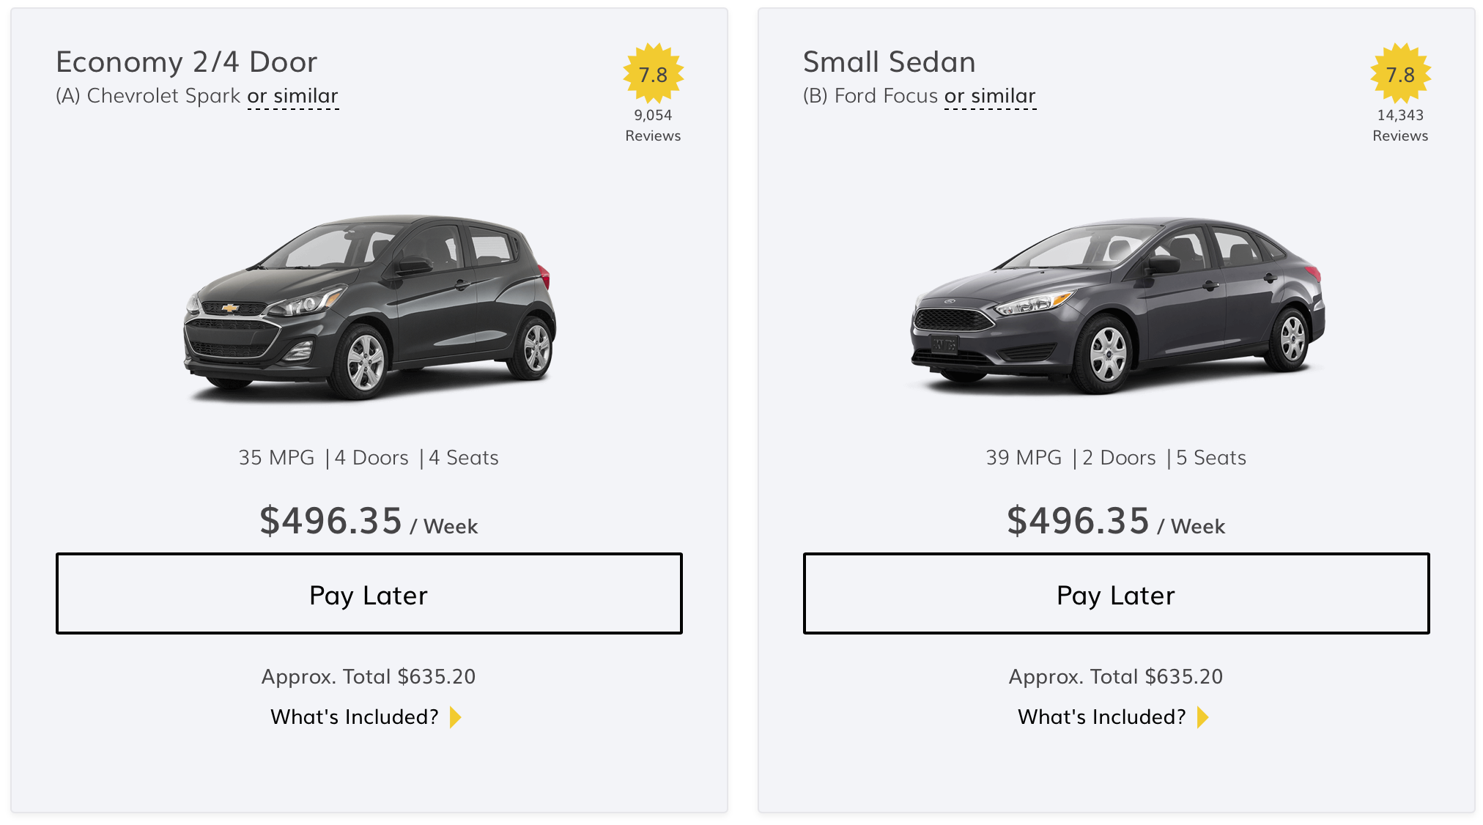The image size is (1483, 825).
Task: Click the 7.8 rating badge for Ford Focus
Action: [1401, 74]
